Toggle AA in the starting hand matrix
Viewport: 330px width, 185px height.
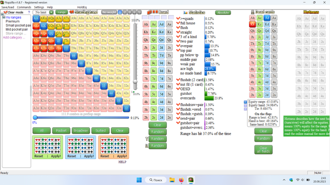coord(36,18)
